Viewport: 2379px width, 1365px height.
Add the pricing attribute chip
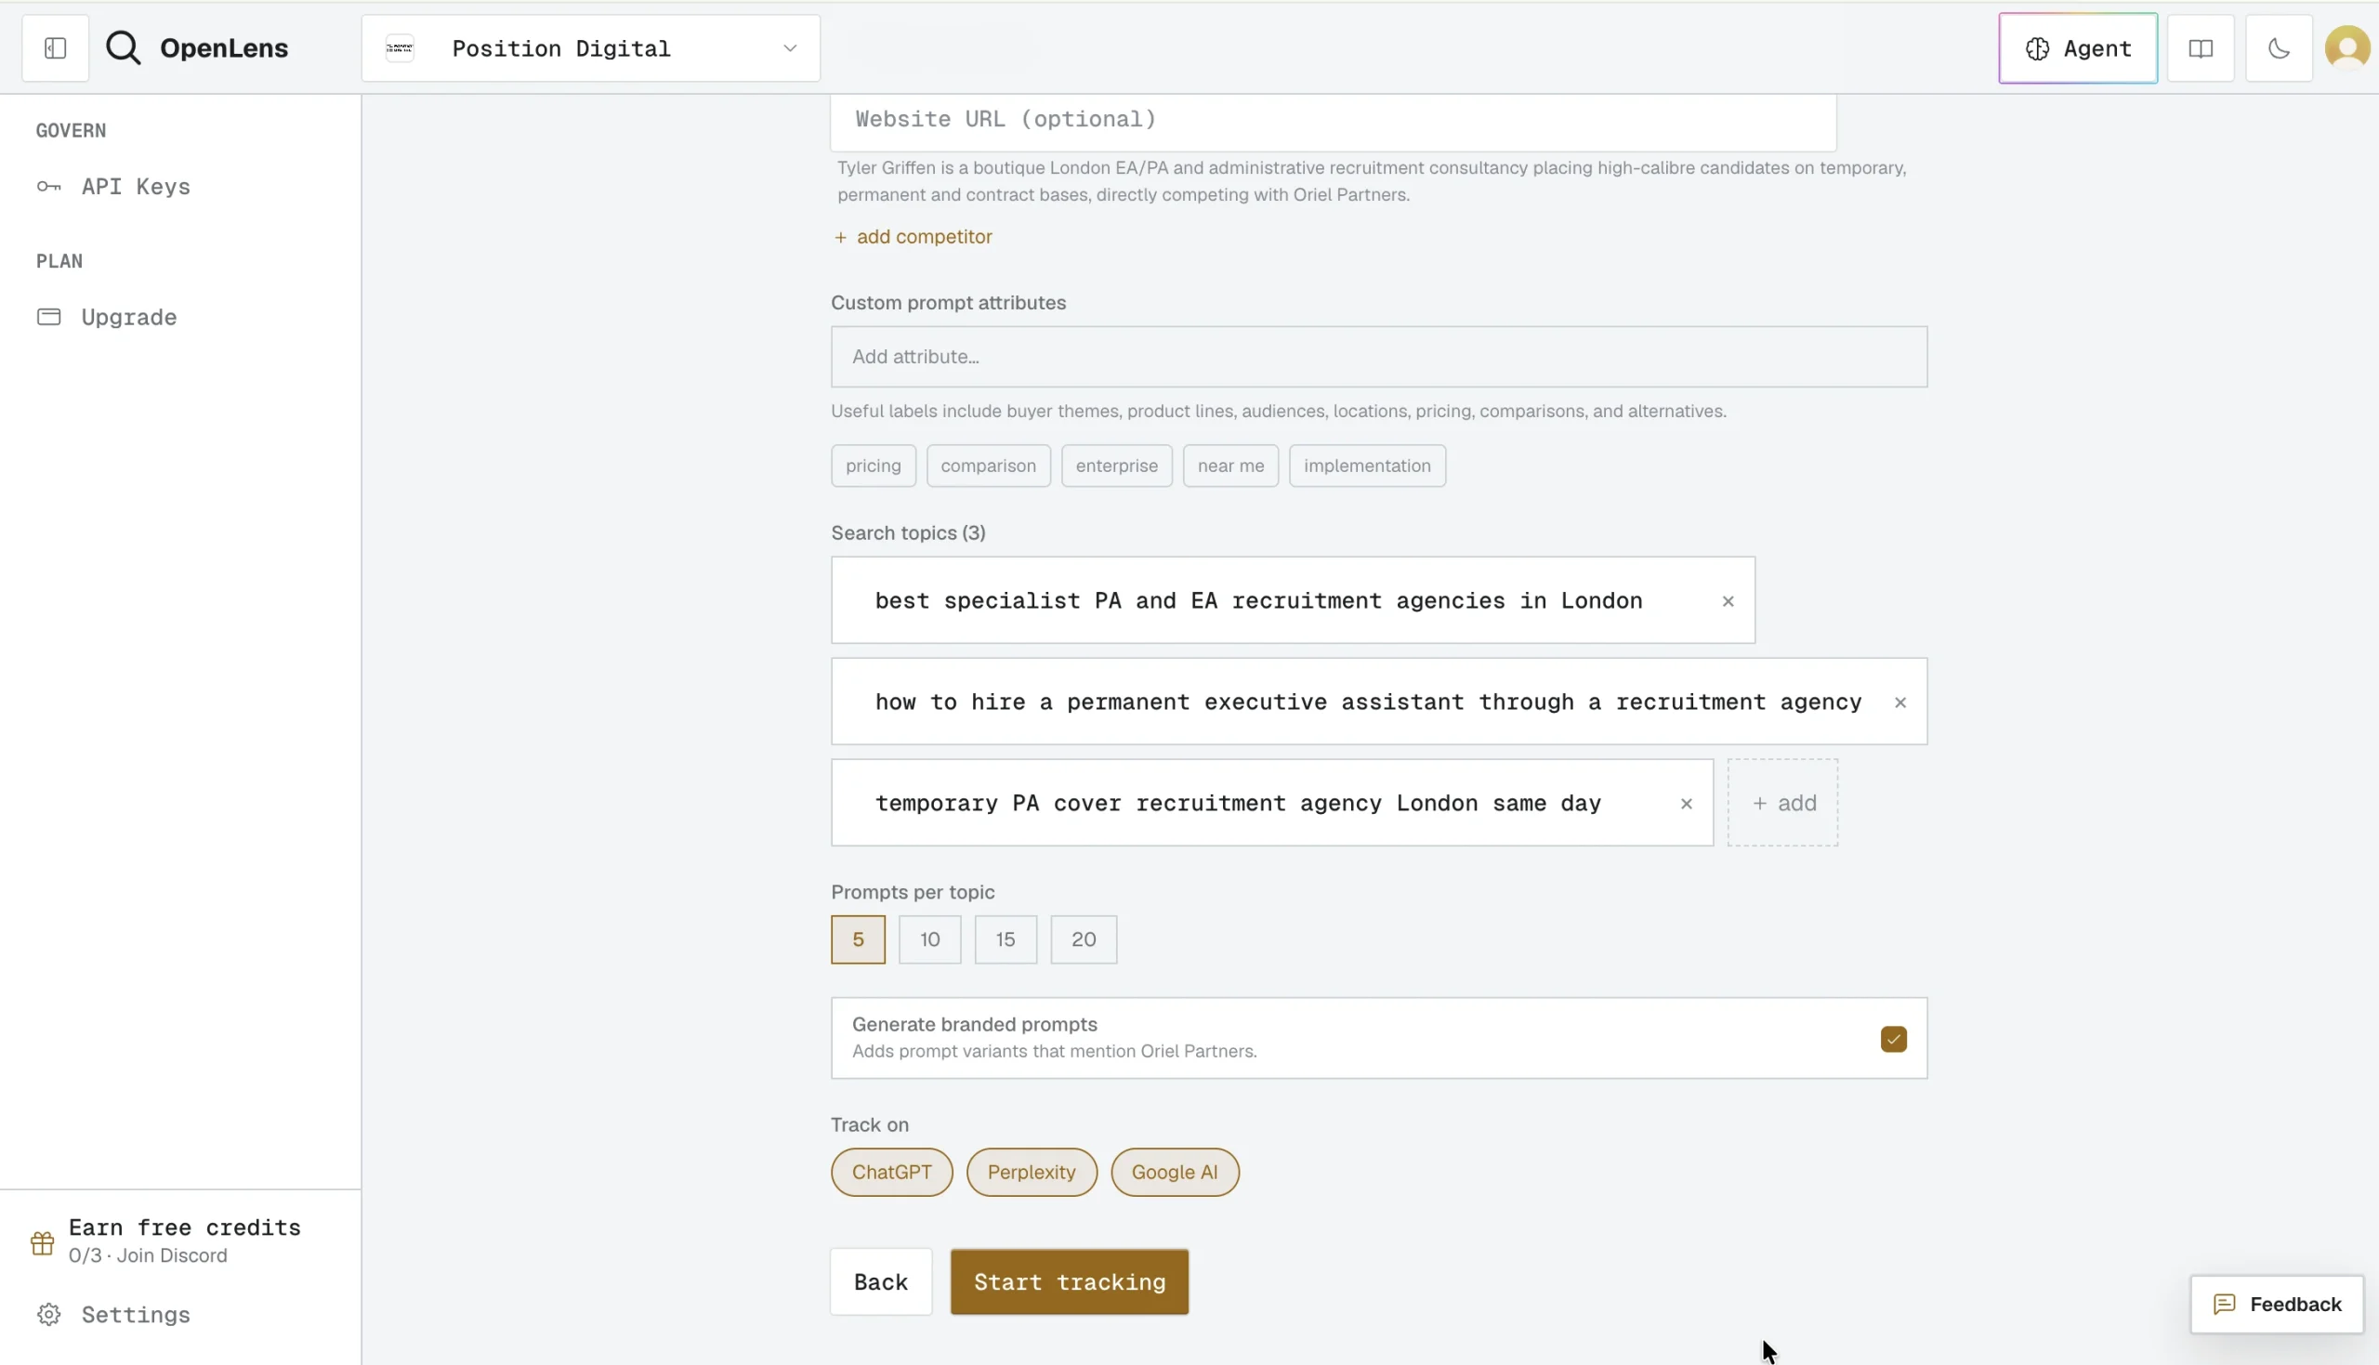[873, 465]
